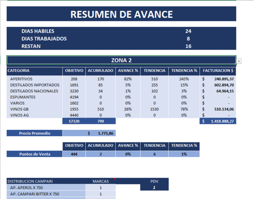The image size is (266, 199).
Task: Select marcas value for CAMPARI BITTER
Action: click(101, 194)
